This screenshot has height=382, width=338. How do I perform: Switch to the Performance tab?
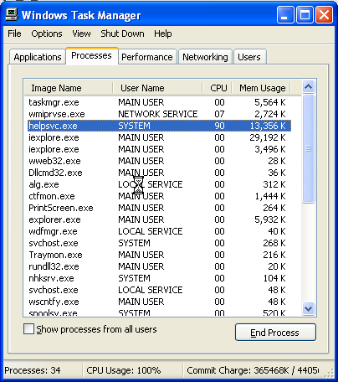[147, 57]
